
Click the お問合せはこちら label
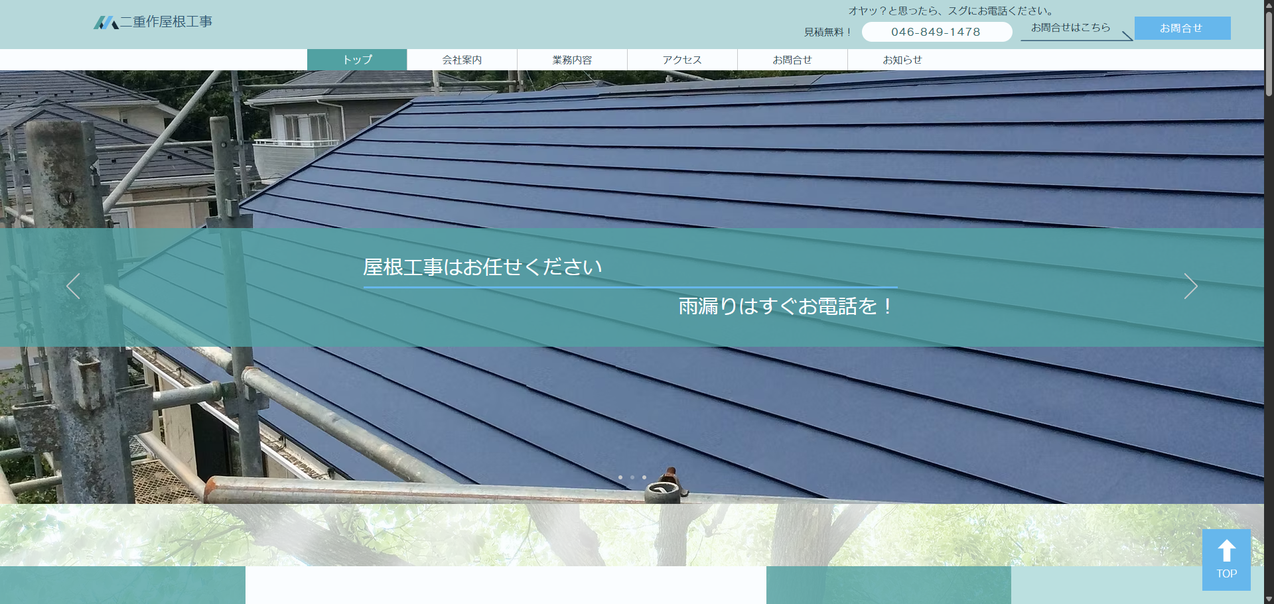[1070, 27]
